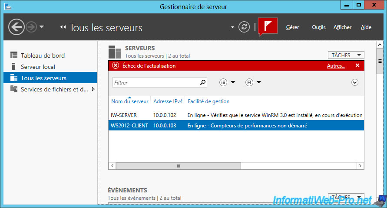
Task: Click the 10.0.0.102 address cell
Action: pyautogui.click(x=165, y=115)
